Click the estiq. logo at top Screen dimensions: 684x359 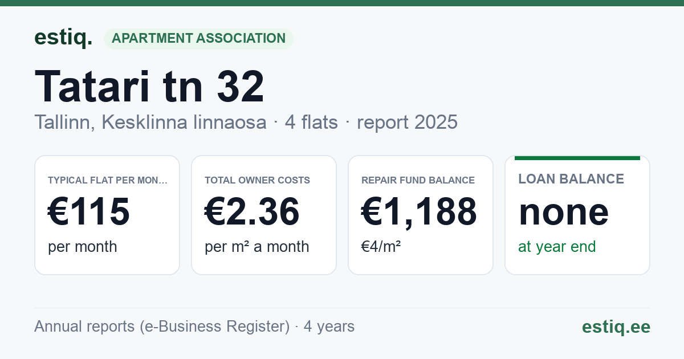[63, 38]
